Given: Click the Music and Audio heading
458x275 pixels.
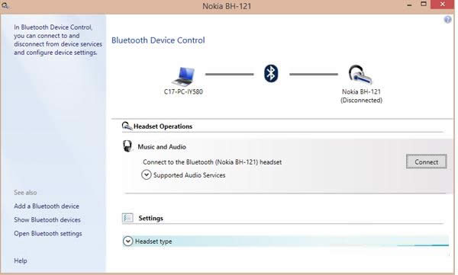Looking at the screenshot, I should point(162,147).
